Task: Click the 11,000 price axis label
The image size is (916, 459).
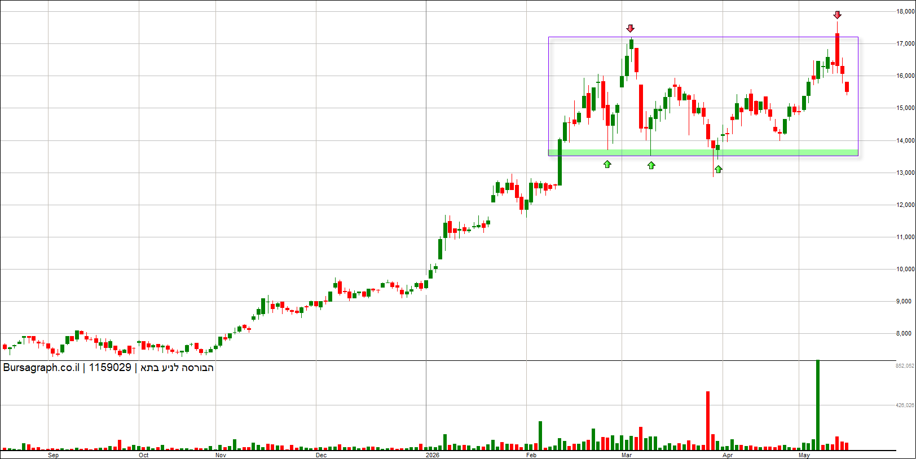Action: pyautogui.click(x=905, y=237)
